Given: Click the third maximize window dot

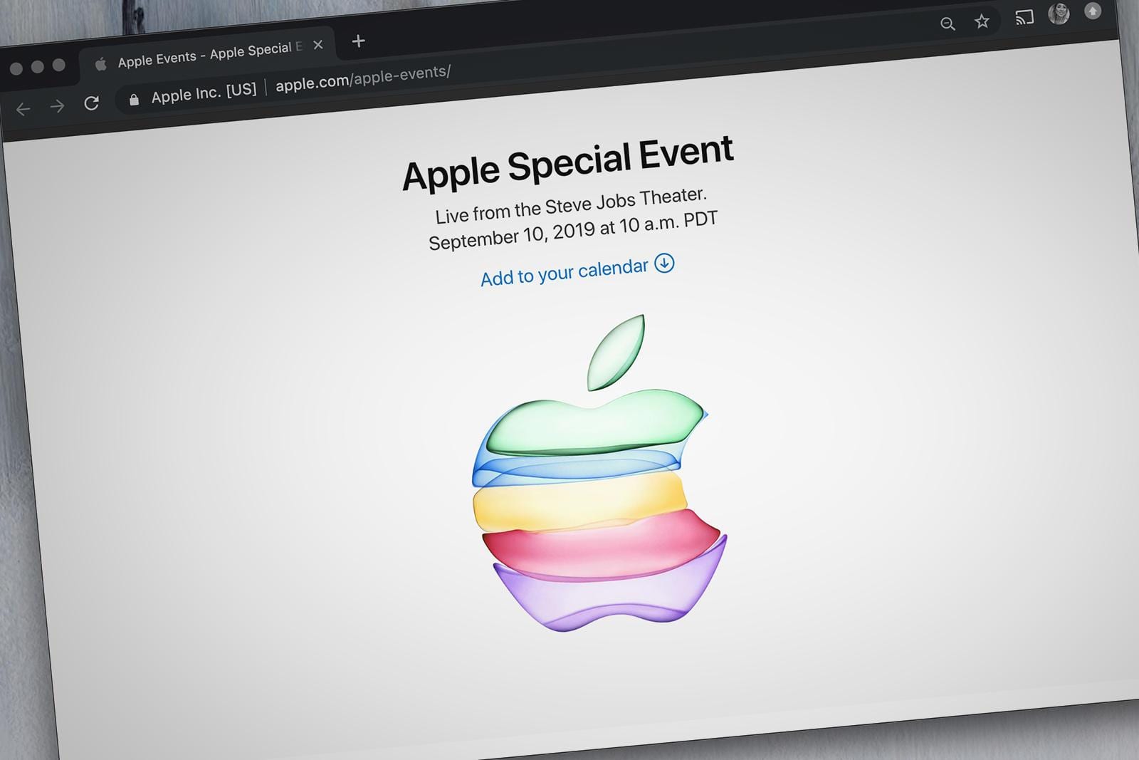Looking at the screenshot, I should click(59, 65).
